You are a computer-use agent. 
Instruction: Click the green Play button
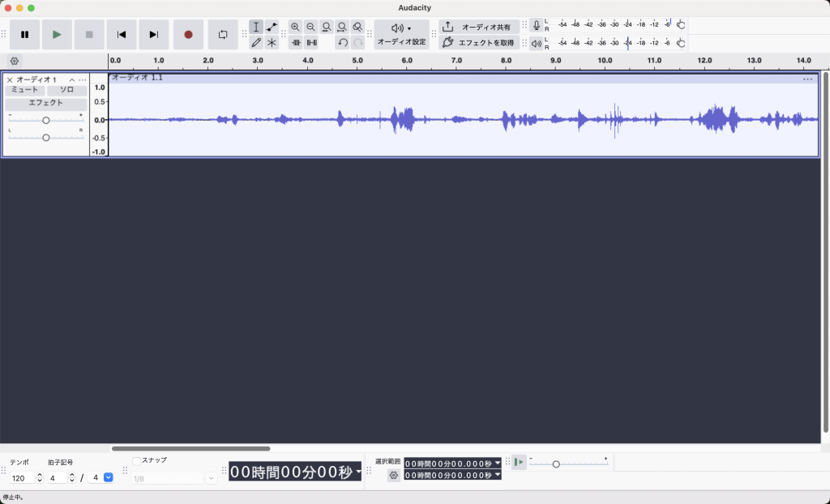57,34
